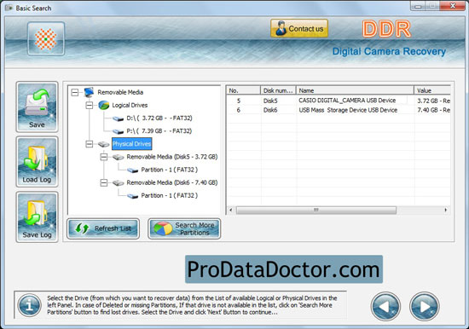The width and height of the screenshot is (469, 329).
Task: Click the horizontal scrollbar right arrow
Action: click(x=446, y=210)
